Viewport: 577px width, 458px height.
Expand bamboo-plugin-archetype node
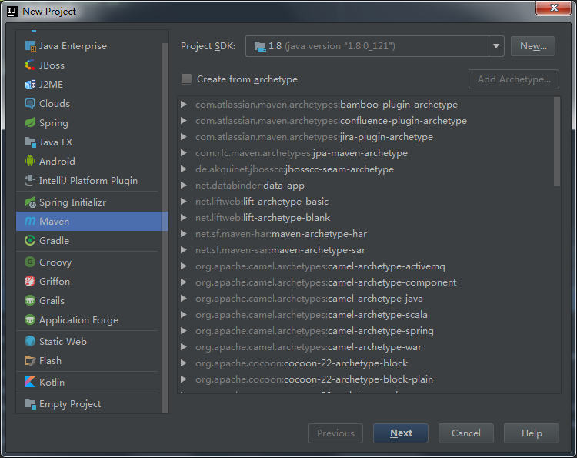point(184,105)
